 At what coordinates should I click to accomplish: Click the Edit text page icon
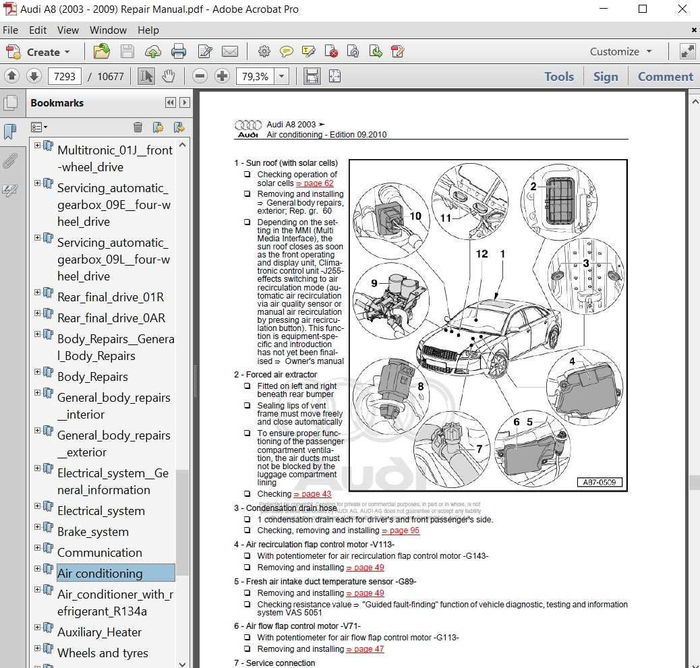coord(204,52)
